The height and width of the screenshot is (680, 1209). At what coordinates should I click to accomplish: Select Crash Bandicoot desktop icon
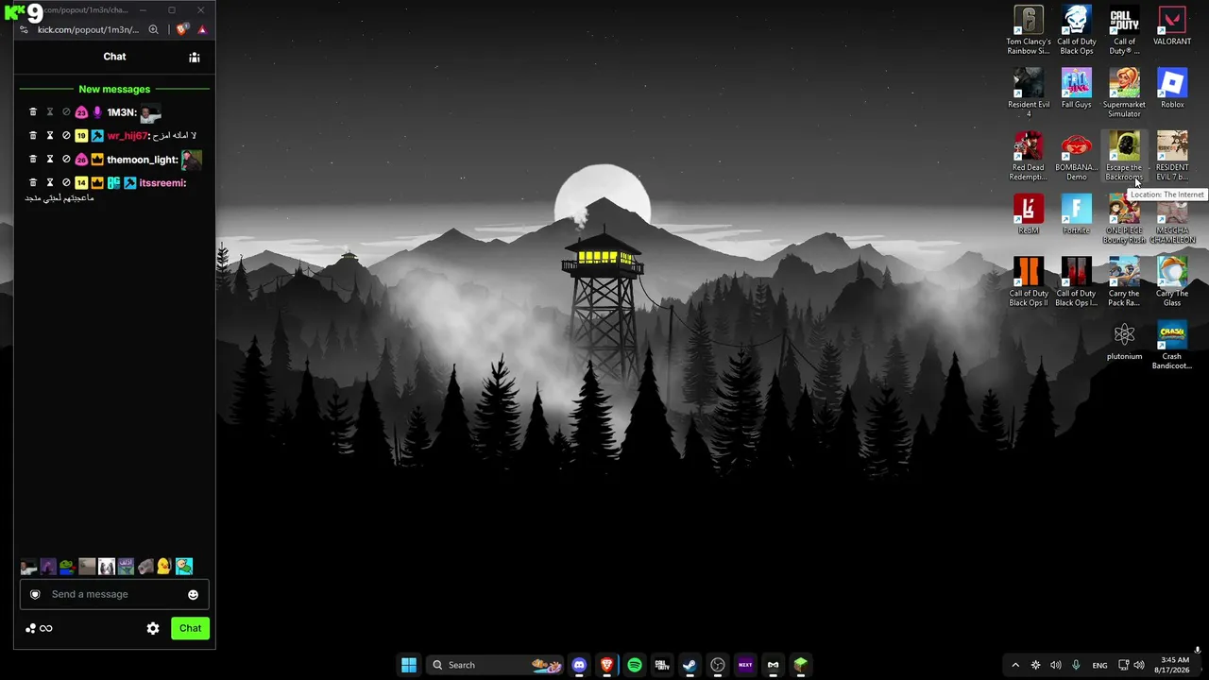tap(1172, 347)
